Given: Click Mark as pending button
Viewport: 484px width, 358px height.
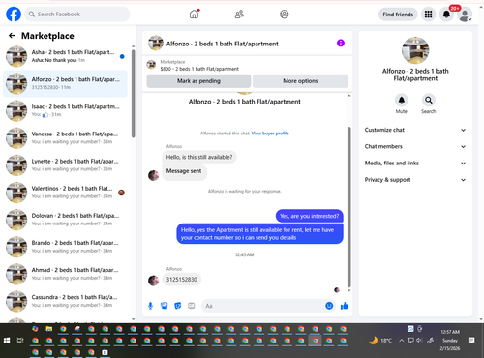Looking at the screenshot, I should (198, 81).
